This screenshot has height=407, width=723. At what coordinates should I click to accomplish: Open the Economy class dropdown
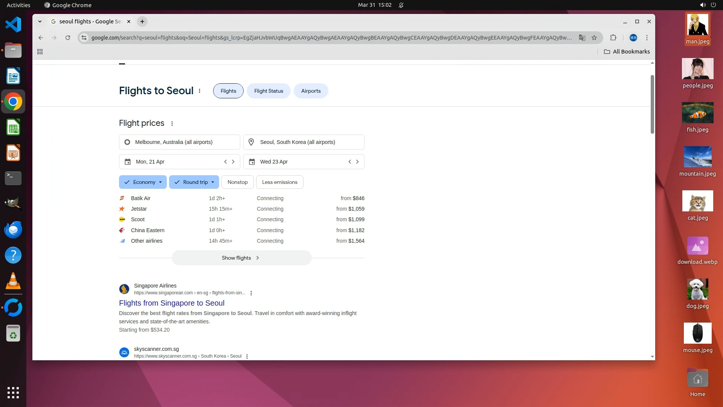pyautogui.click(x=143, y=182)
